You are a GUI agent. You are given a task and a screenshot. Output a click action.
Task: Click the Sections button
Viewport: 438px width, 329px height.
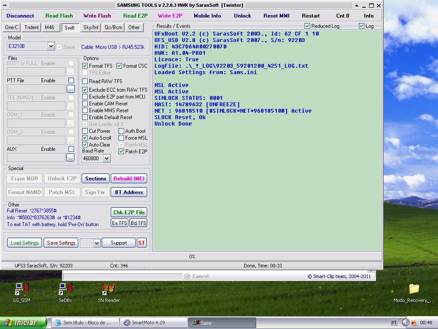coord(95,179)
